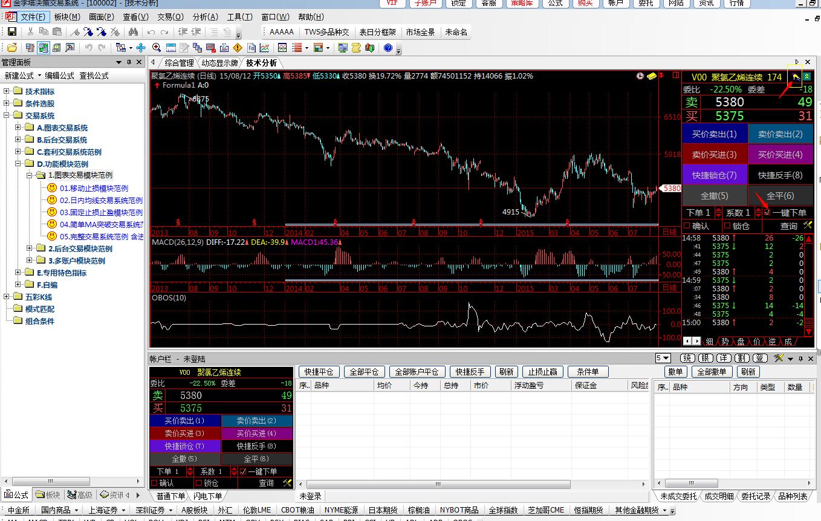This screenshot has height=521, width=821.
Task: Click the blue cross-arrows move icon
Action: tap(141, 48)
